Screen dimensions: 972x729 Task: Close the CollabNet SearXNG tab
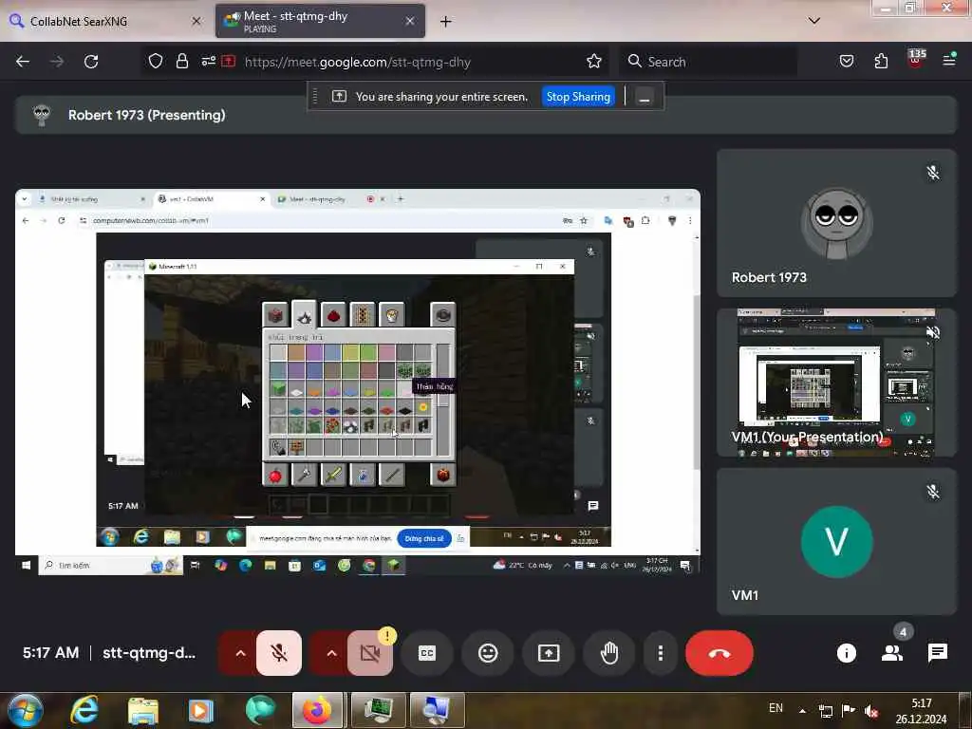196,21
